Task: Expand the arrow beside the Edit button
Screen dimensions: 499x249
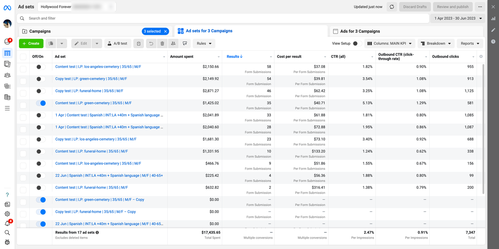Action: [x=96, y=44]
